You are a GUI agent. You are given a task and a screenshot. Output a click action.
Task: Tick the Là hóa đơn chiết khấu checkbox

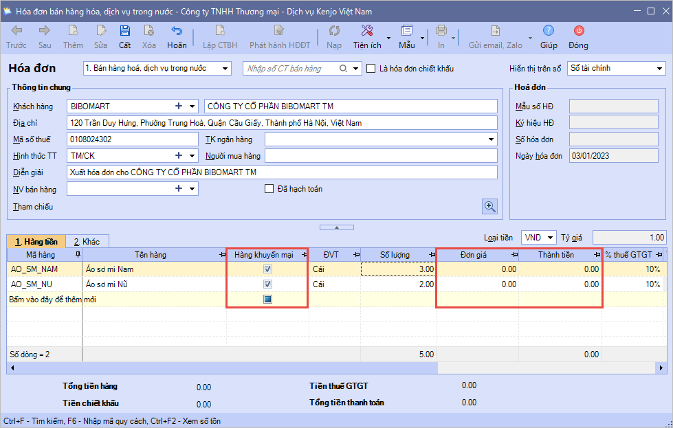pyautogui.click(x=371, y=69)
